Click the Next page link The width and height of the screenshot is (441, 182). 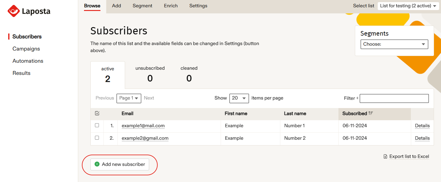click(x=149, y=98)
